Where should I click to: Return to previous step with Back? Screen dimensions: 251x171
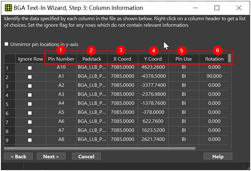(18, 157)
